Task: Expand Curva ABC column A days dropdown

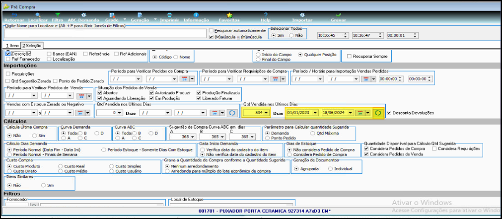Action: point(193,137)
